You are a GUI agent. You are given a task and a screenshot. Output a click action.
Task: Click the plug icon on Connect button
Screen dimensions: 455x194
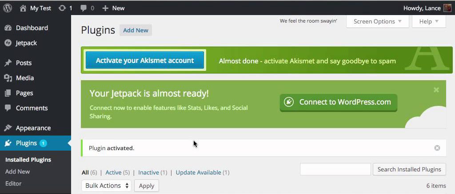[x=289, y=102]
